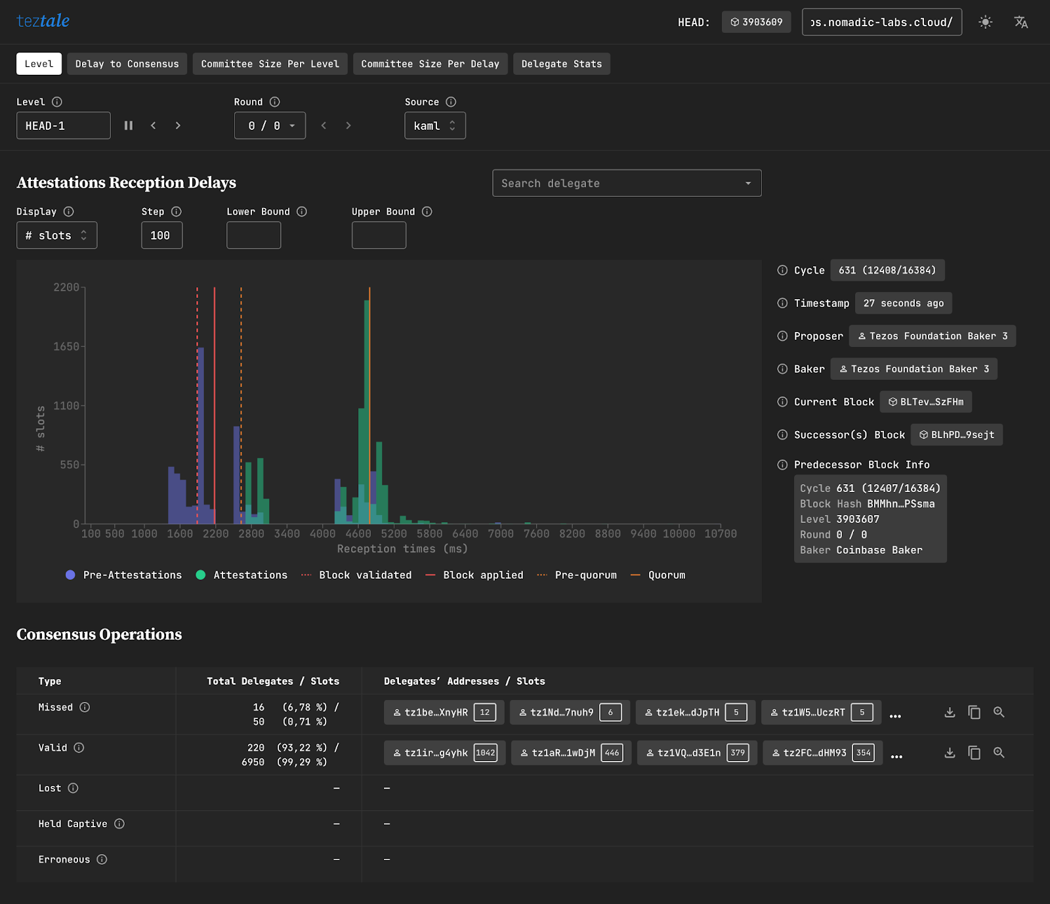Open the Round 0 / 0 dropdown
The image size is (1050, 904).
[x=270, y=126]
